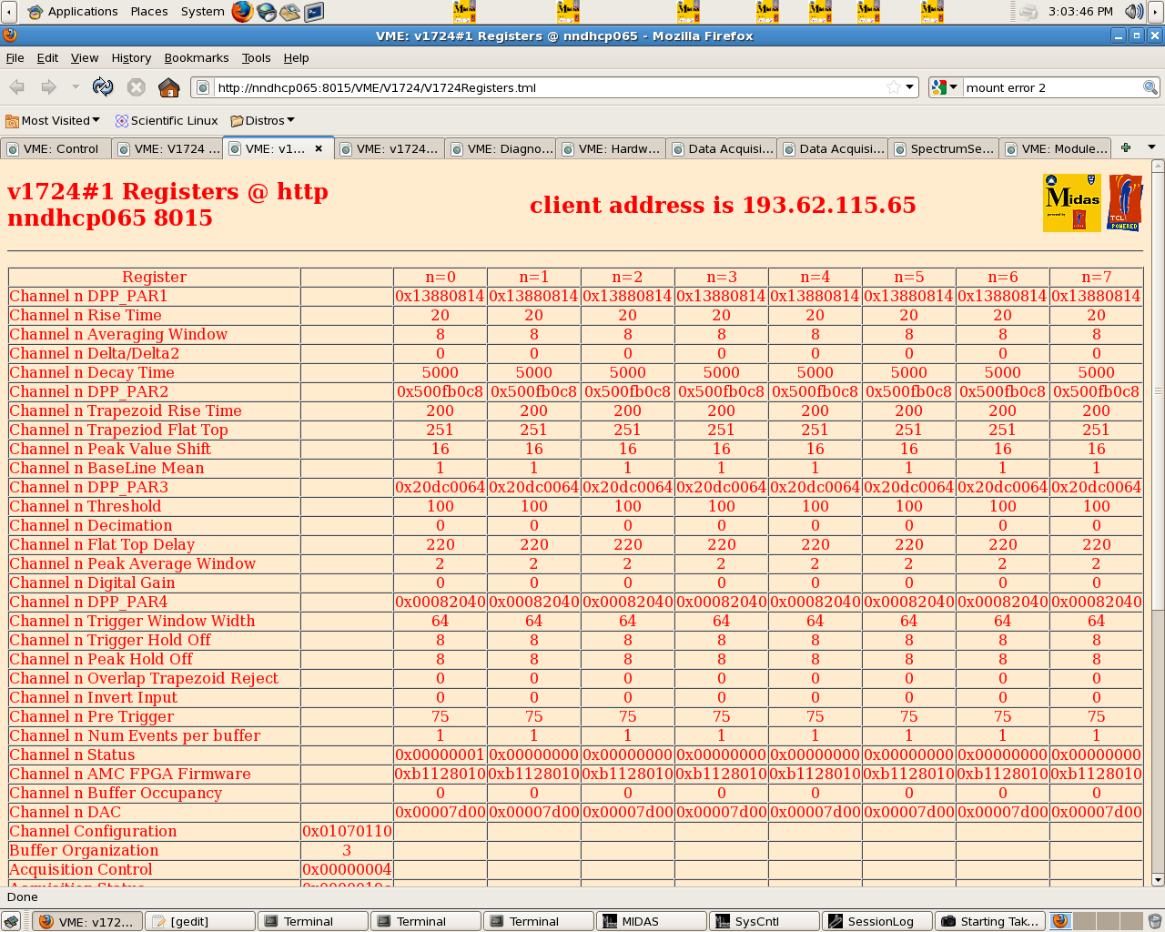Open the View menu
Image resolution: width=1165 pixels, height=932 pixels.
point(85,57)
